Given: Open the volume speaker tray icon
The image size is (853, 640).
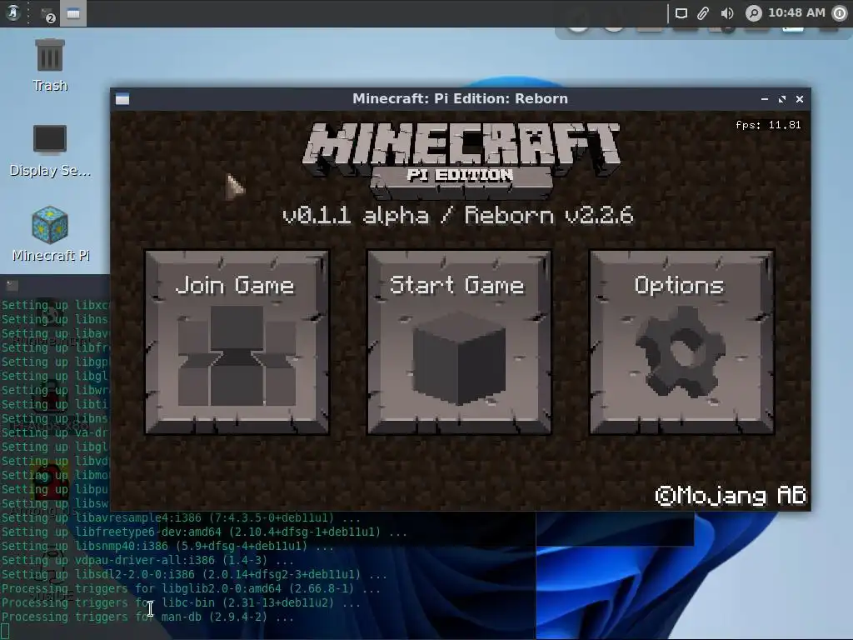Looking at the screenshot, I should (x=726, y=13).
